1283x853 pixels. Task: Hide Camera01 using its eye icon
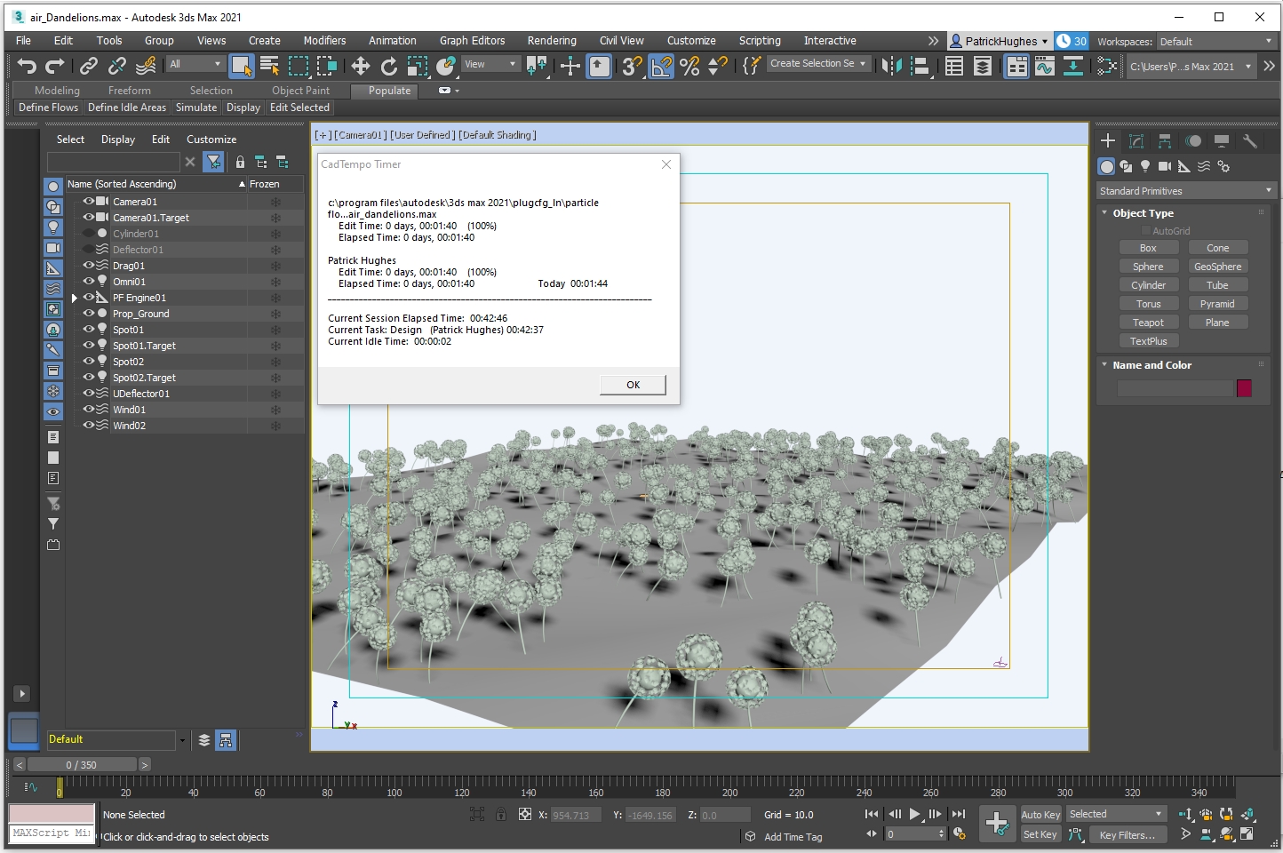tap(89, 202)
